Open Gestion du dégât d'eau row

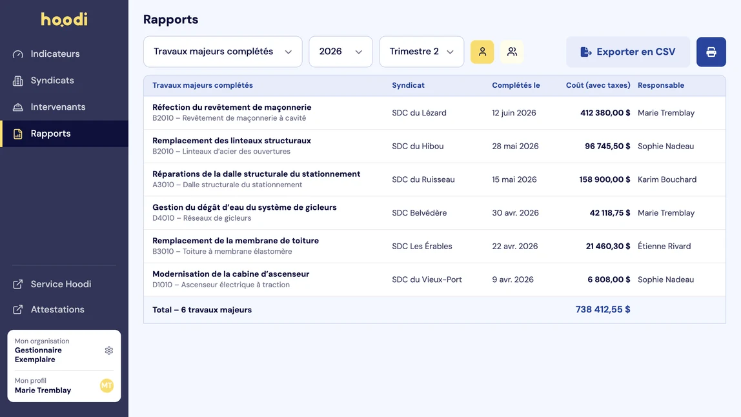pos(434,213)
